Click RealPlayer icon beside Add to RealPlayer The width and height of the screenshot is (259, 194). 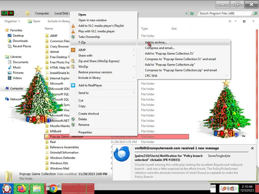coord(73,85)
